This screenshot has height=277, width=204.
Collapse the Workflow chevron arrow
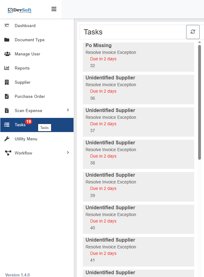(67, 152)
